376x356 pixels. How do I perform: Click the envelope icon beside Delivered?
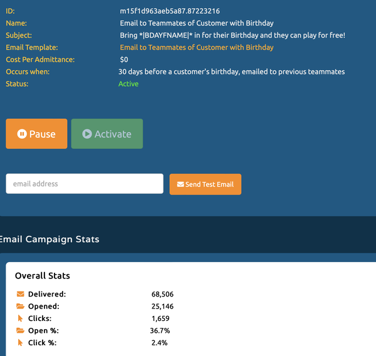pos(21,294)
